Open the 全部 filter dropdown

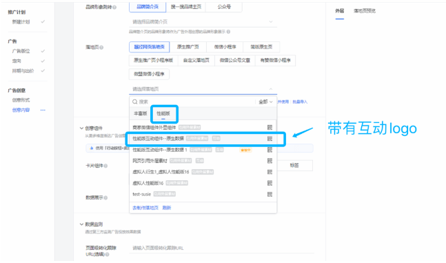coord(265,101)
